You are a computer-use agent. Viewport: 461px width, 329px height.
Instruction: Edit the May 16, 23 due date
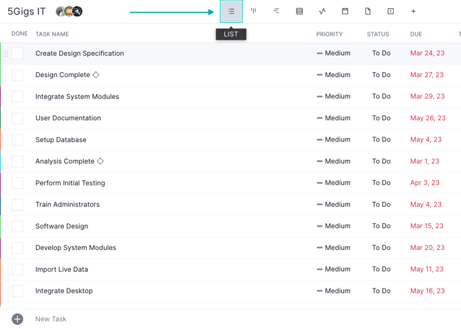tap(427, 291)
